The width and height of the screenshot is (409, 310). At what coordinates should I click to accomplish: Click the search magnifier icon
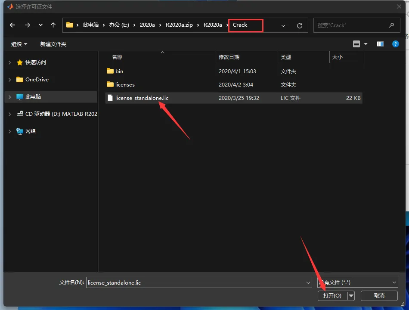tap(391, 25)
